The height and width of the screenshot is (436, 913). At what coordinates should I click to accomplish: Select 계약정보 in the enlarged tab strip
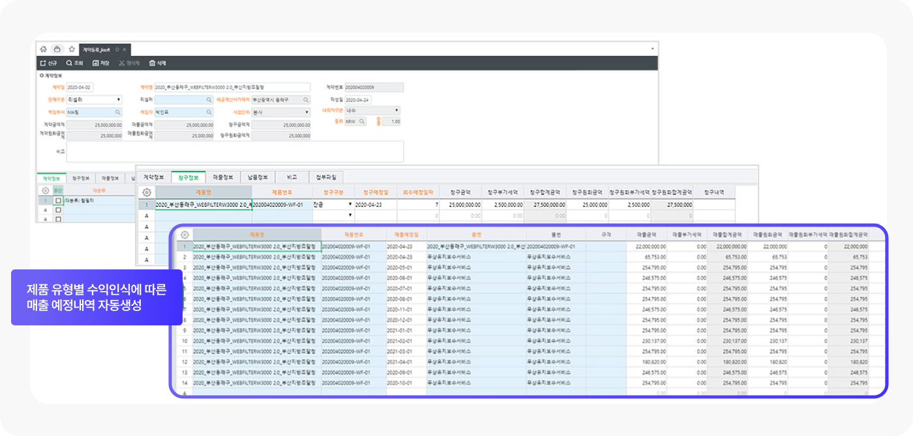[x=154, y=177]
